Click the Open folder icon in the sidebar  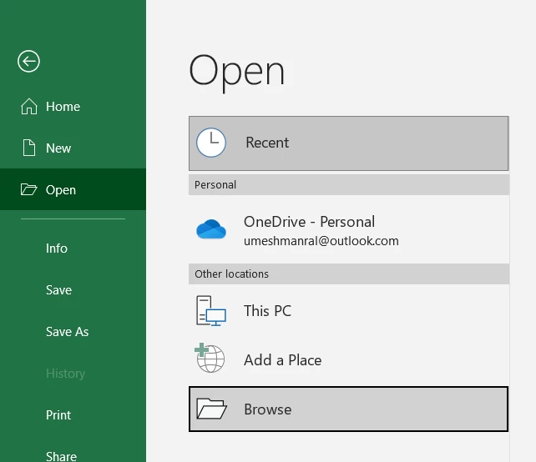click(x=28, y=189)
